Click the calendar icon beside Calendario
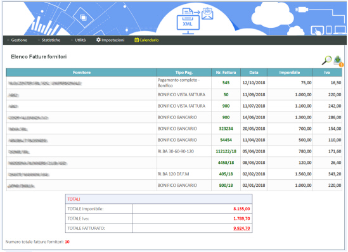The width and height of the screenshot is (348, 252). [136, 40]
